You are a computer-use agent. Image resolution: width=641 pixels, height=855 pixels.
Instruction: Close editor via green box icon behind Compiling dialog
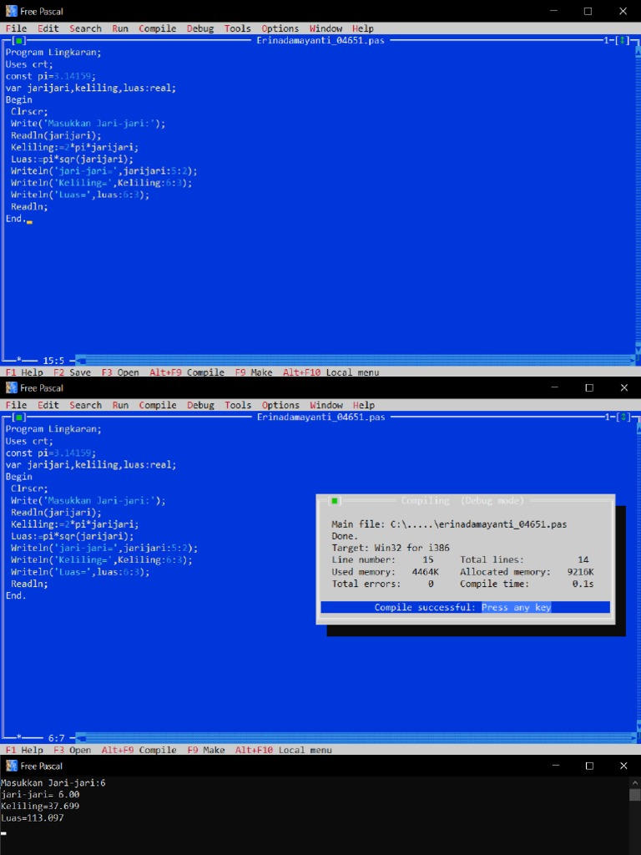tap(19, 417)
